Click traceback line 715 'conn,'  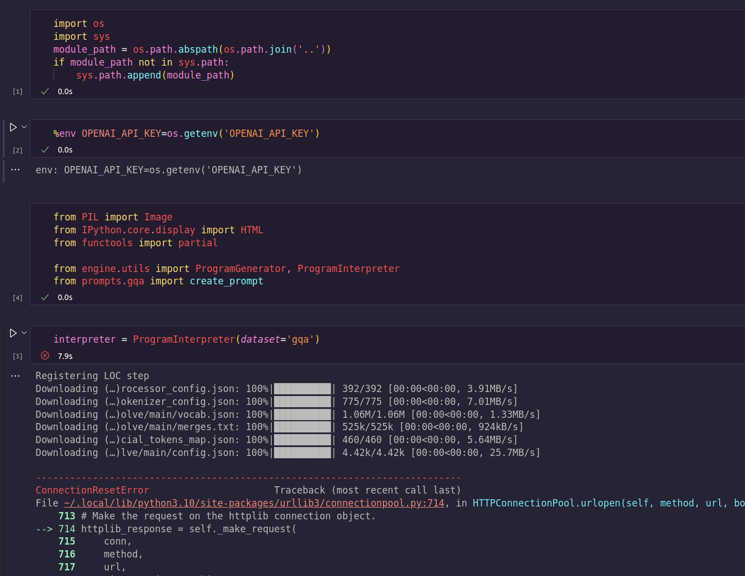pos(95,541)
